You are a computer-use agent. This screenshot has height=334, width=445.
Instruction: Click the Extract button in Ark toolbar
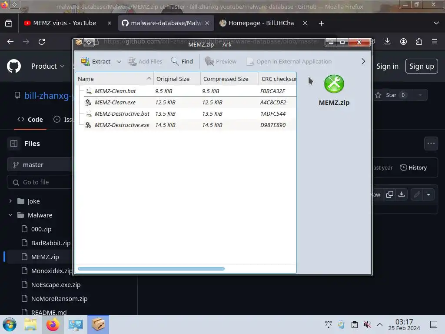coord(96,61)
